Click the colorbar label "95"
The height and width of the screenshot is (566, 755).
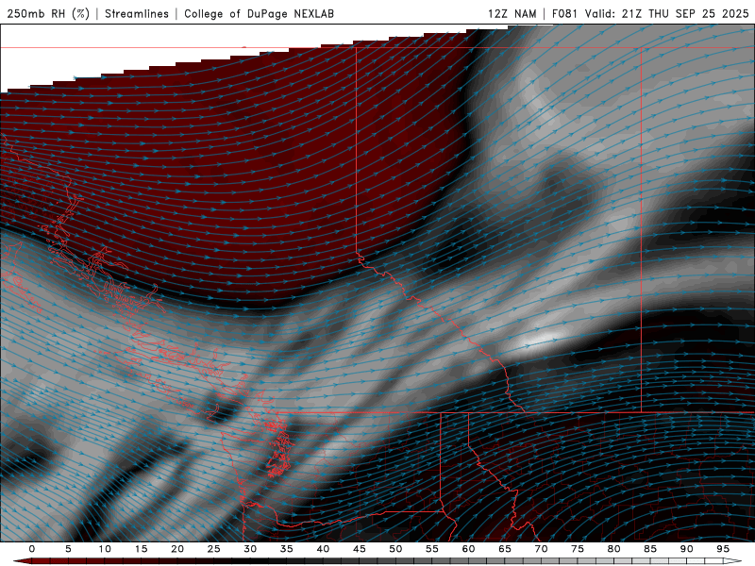point(723,549)
